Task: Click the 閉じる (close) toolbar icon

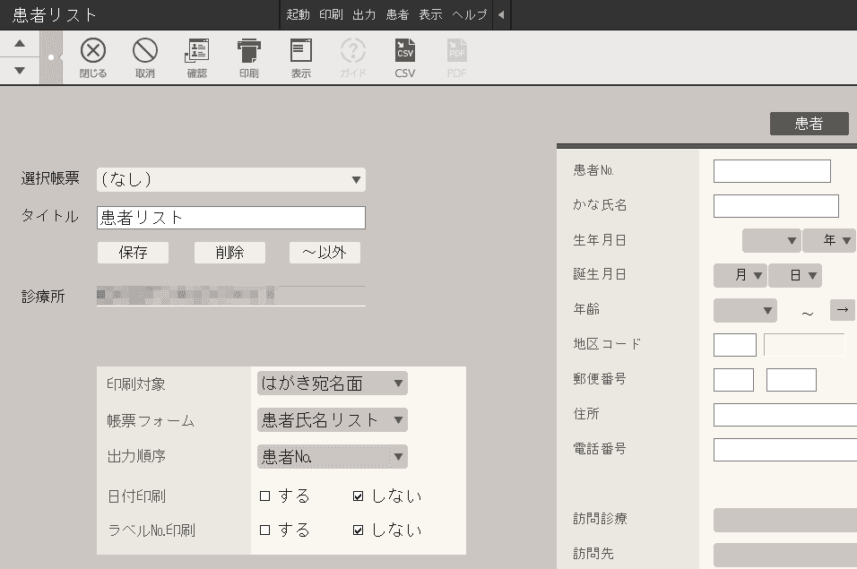Action: [93, 56]
